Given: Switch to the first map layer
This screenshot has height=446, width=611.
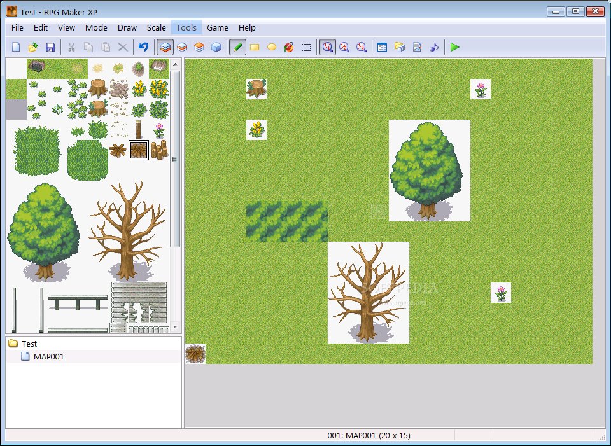Looking at the screenshot, I should coord(165,47).
